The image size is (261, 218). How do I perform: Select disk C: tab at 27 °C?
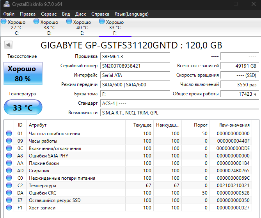(x=16, y=27)
